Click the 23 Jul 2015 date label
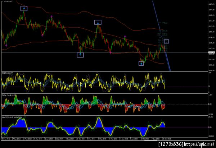Image resolution: width=216 pixels, height=148 pixels. (x=145, y=139)
